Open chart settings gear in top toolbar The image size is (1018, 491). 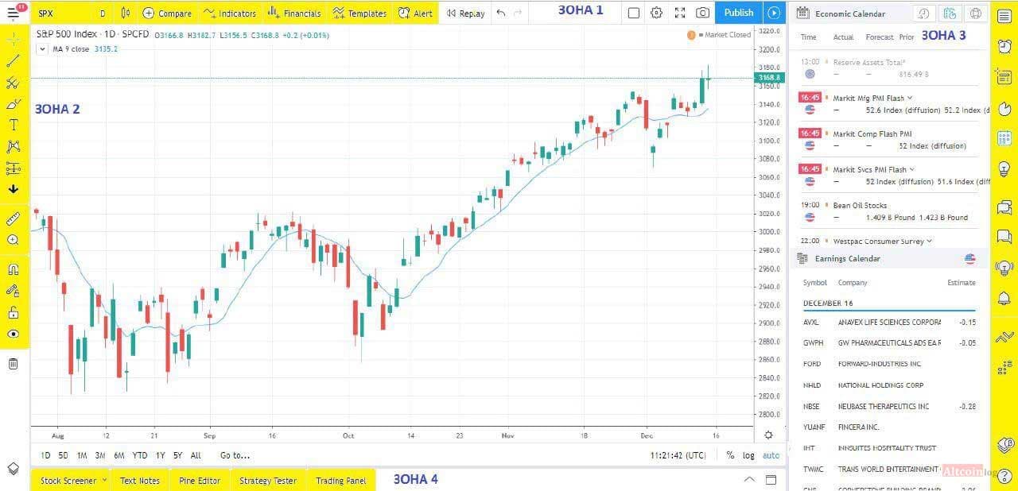click(x=656, y=13)
